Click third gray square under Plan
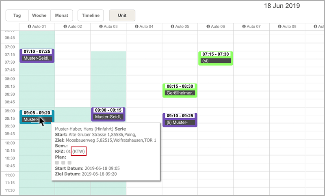The width and height of the screenshot is (325, 196). (x=69, y=162)
